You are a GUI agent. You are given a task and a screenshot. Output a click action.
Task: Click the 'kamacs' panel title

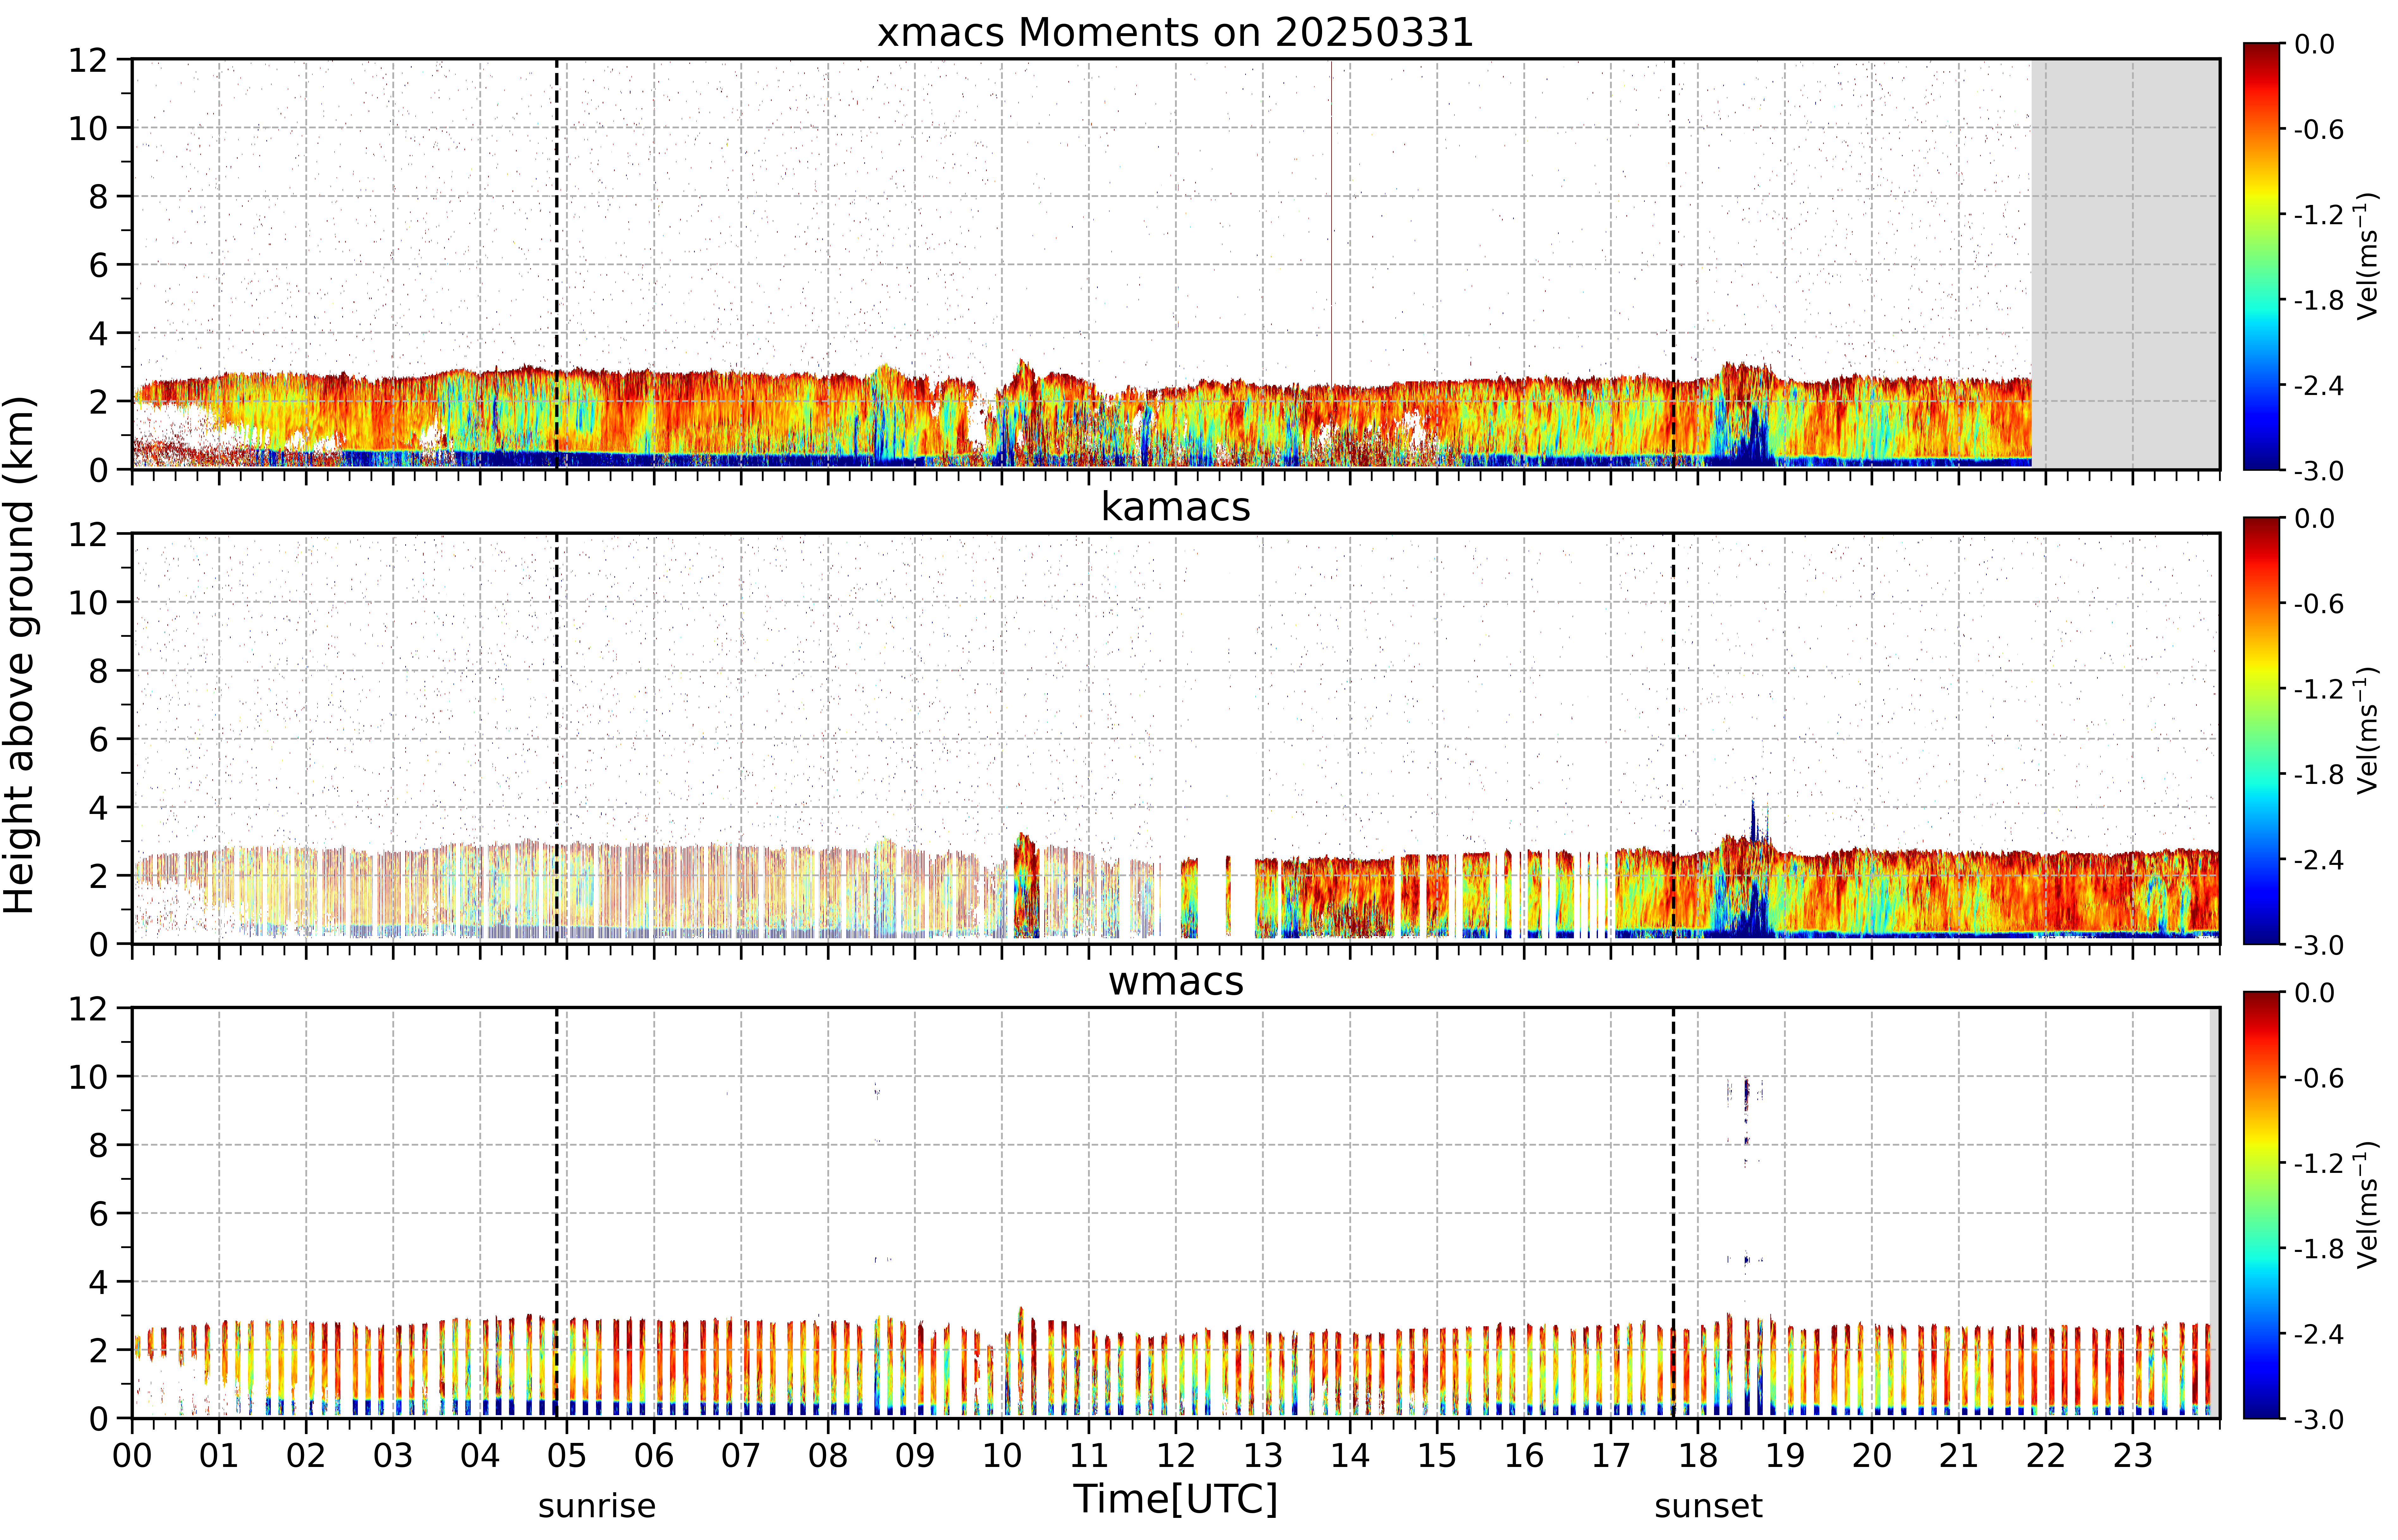[x=1176, y=507]
